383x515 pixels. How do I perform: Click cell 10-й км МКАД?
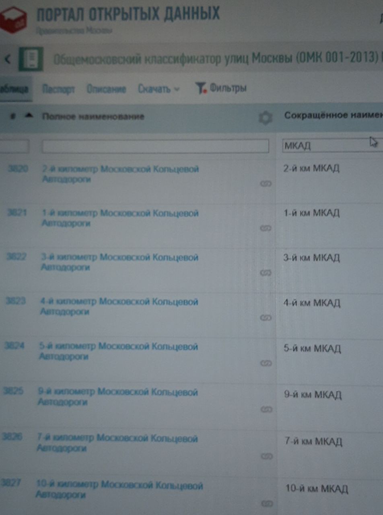tap(317, 489)
